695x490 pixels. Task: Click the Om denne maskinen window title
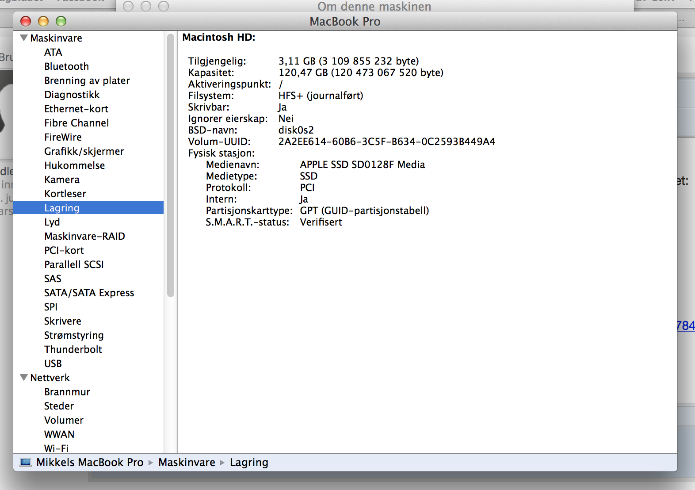point(374,6)
